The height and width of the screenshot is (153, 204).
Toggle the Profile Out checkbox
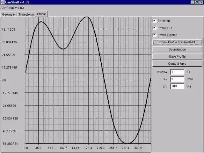(155, 28)
